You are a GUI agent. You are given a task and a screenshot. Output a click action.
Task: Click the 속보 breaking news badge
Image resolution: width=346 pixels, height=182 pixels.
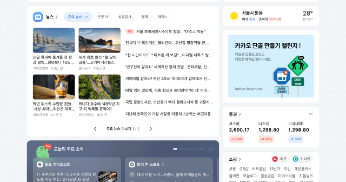pyautogui.click(x=130, y=31)
